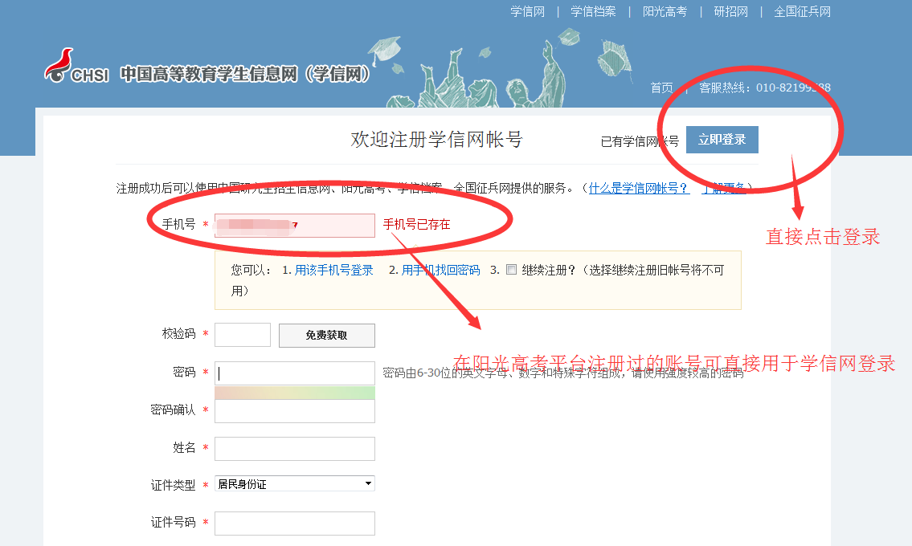Screen dimensions: 912x546
Task: Open the 学信网 top navigation link
Action: (x=528, y=11)
